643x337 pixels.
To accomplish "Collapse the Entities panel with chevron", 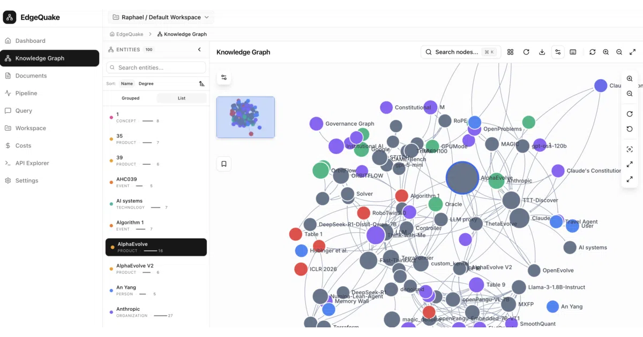I will click(x=199, y=49).
